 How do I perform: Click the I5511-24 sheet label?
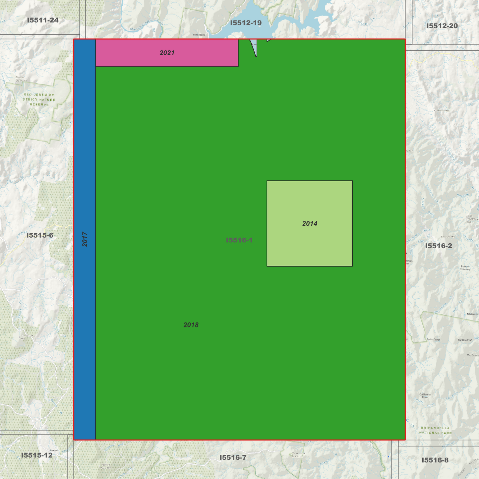point(43,20)
